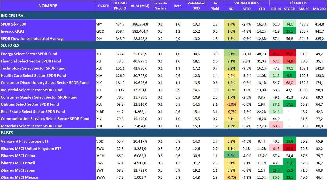Click the NOMBRE column header
This screenshot has height=180, width=327.
coord(48,6)
